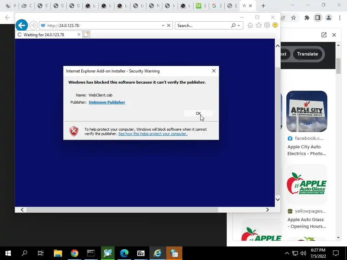This screenshot has height=260, width=347.
Task: Stop loading via the address bar X
Action: (x=169, y=25)
